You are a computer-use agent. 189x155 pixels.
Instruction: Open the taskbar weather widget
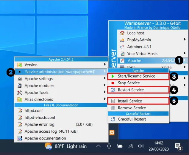coord(65,146)
